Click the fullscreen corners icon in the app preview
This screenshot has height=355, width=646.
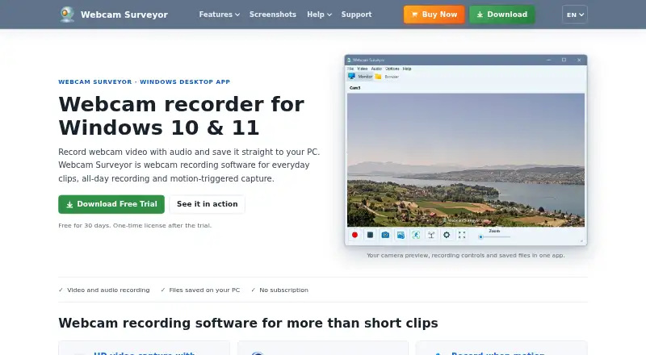click(462, 235)
